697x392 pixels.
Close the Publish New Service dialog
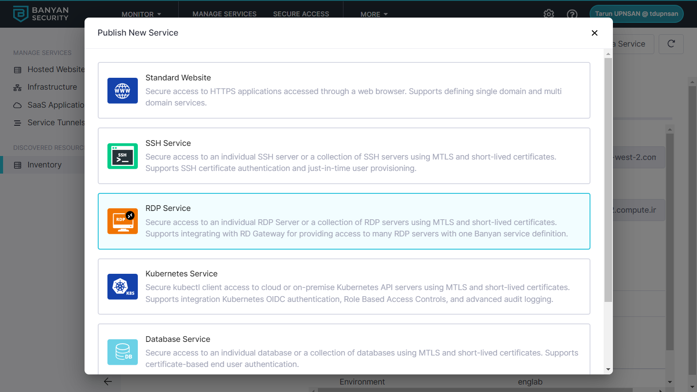point(594,33)
